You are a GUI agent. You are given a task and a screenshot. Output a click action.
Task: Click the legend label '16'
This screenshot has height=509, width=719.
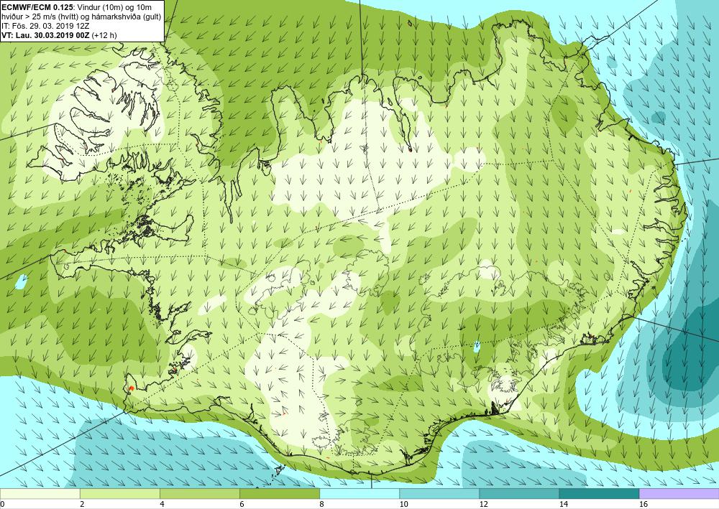[644, 504]
